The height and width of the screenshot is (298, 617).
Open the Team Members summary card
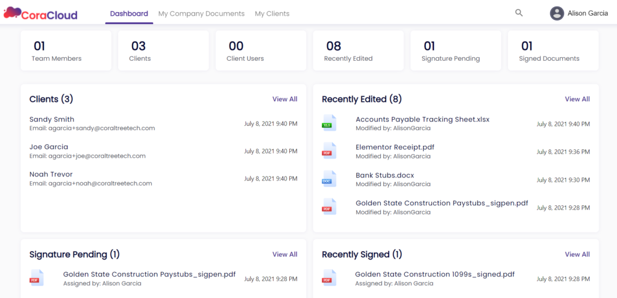[x=66, y=51]
